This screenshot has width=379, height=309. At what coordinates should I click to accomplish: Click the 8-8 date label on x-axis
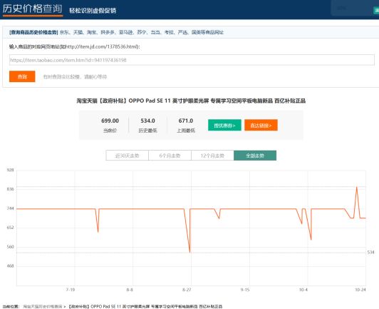coord(130,290)
